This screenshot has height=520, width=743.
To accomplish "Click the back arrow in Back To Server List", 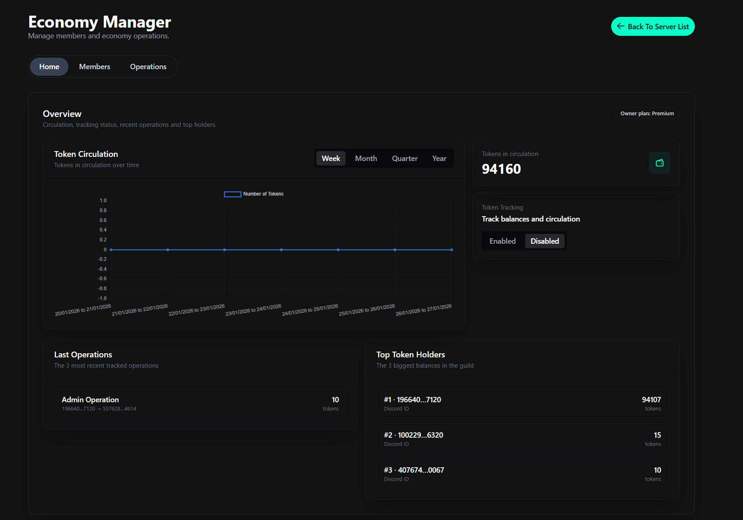I will tap(621, 26).
